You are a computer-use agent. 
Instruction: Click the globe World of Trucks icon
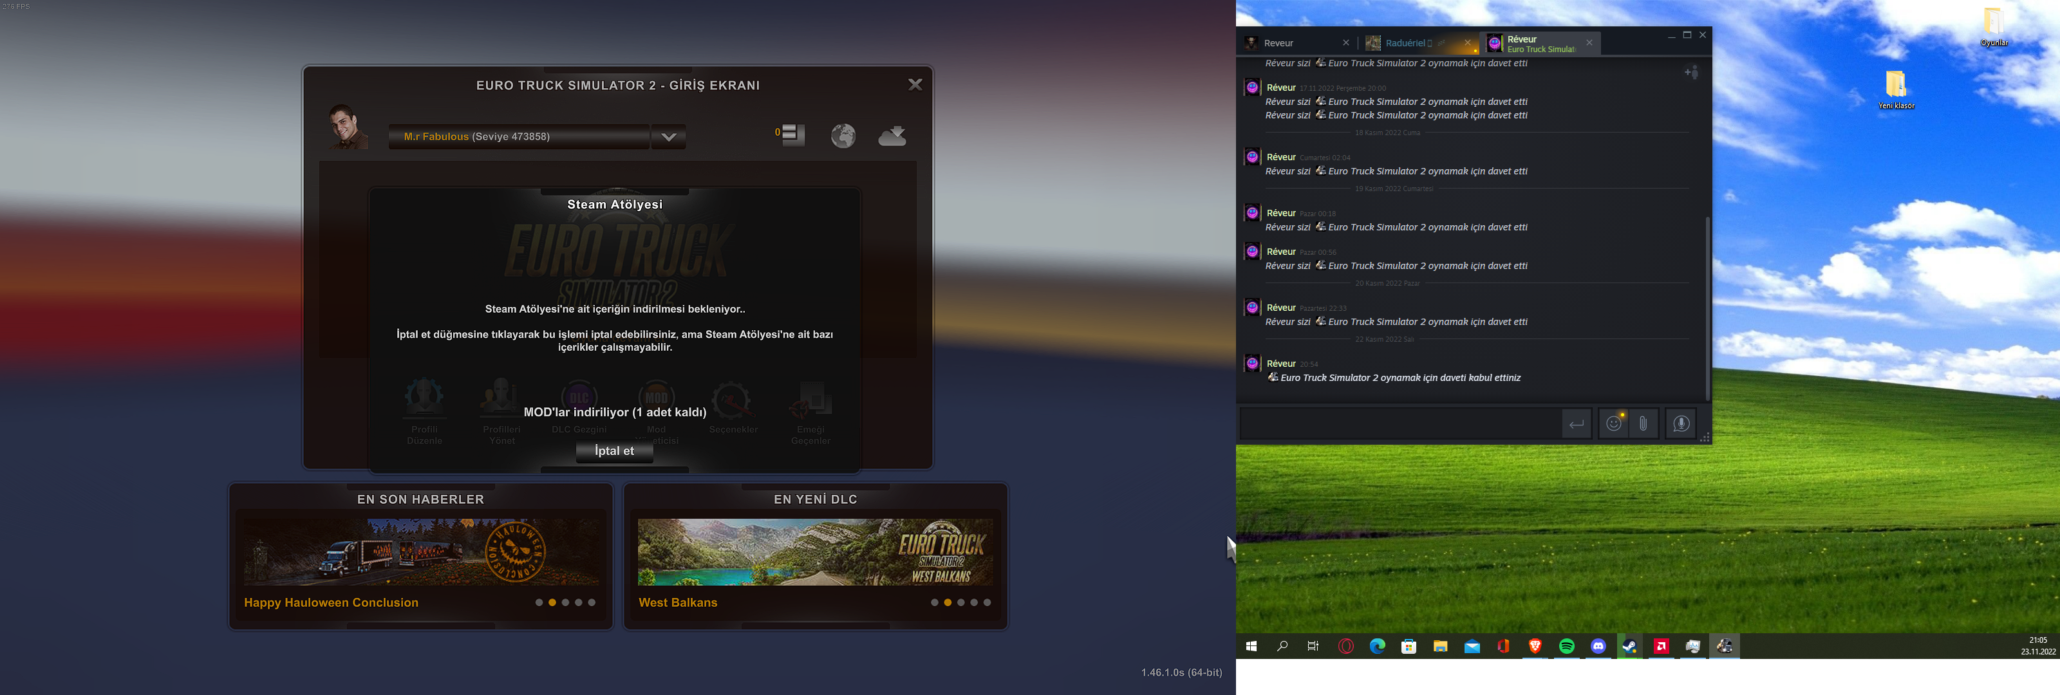point(843,136)
